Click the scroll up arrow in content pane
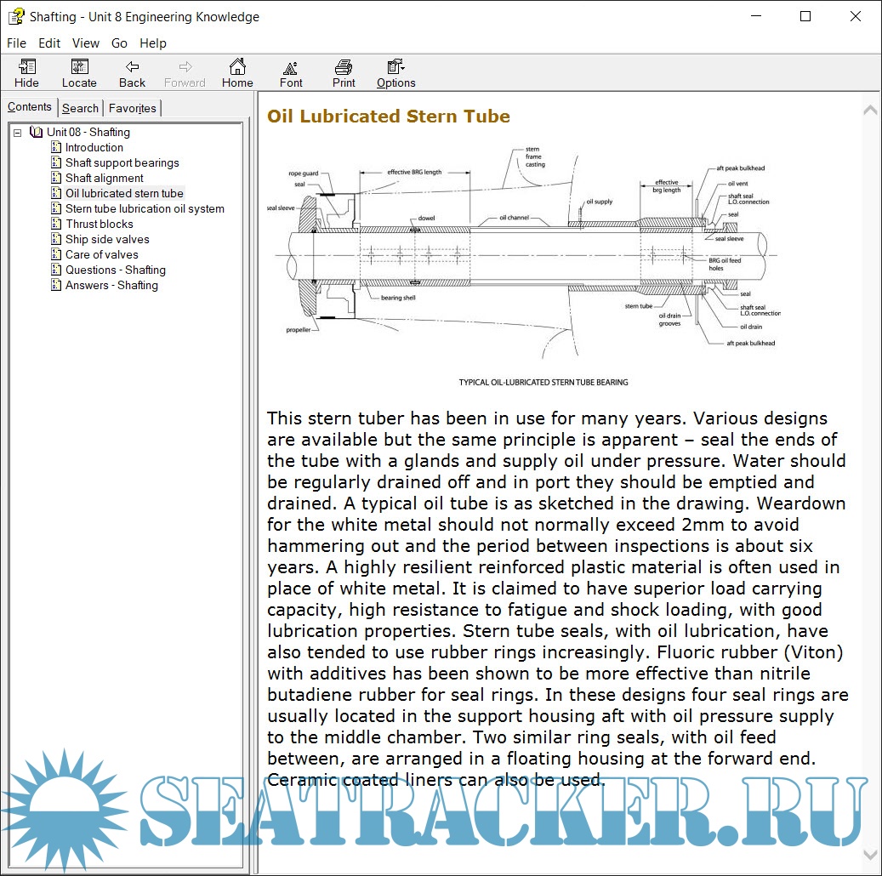Viewport: 882px width, 876px height. (870, 110)
